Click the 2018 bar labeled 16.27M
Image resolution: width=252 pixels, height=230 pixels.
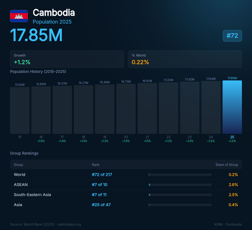click(x=83, y=109)
